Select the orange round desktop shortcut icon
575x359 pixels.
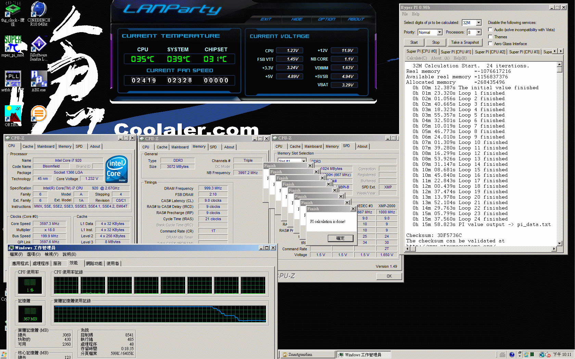click(39, 114)
